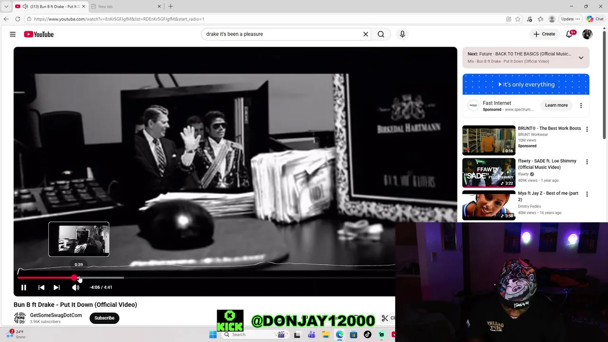Pause the video
The image size is (608, 342).
coord(24,287)
